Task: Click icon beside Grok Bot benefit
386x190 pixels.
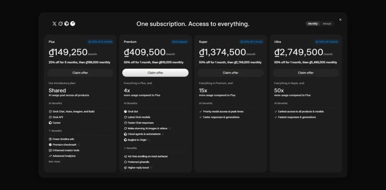Action: coord(125,112)
